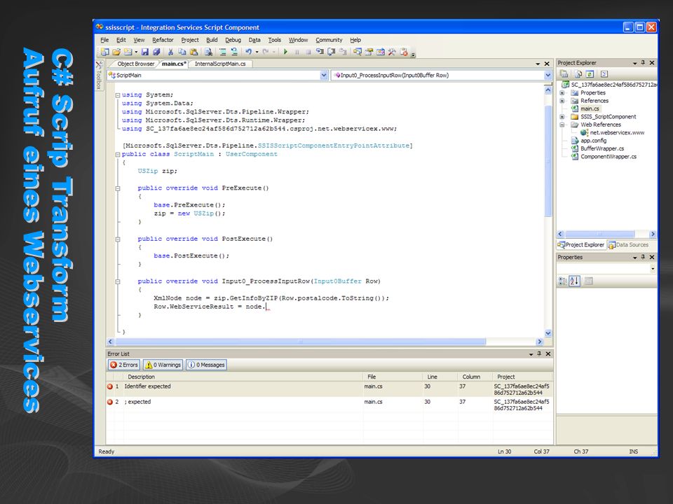Screen dimensions: 673x504
Task: Click the last icon in the main toolbar
Action: pyautogui.click(x=404, y=52)
